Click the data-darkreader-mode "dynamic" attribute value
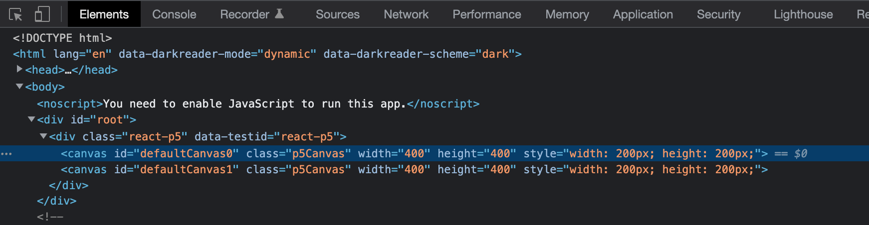Viewport: 869px width, 225px height. (x=287, y=54)
